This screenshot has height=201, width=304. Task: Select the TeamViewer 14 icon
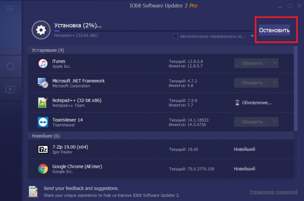tap(43, 122)
